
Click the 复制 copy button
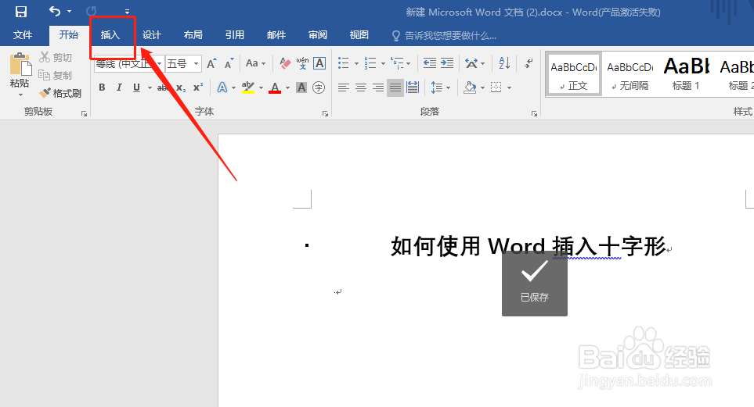click(x=56, y=75)
